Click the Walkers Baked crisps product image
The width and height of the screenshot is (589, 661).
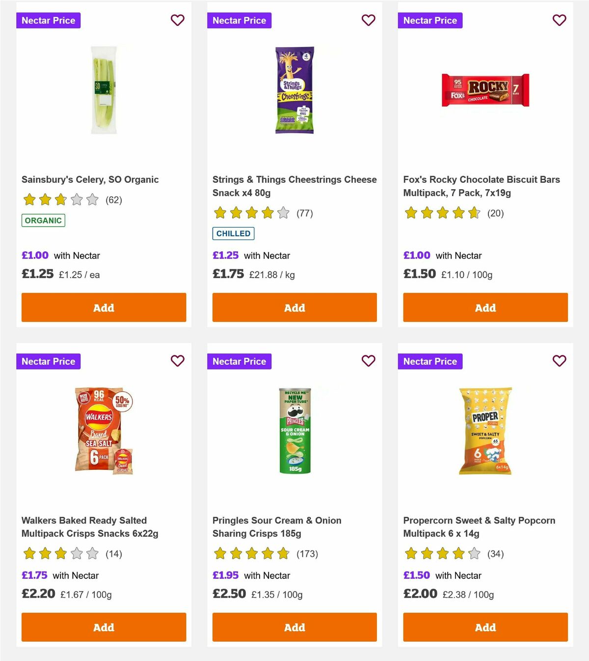pos(104,432)
